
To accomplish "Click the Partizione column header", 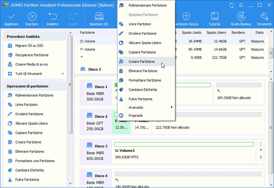I will pyautogui.click(x=87, y=32).
